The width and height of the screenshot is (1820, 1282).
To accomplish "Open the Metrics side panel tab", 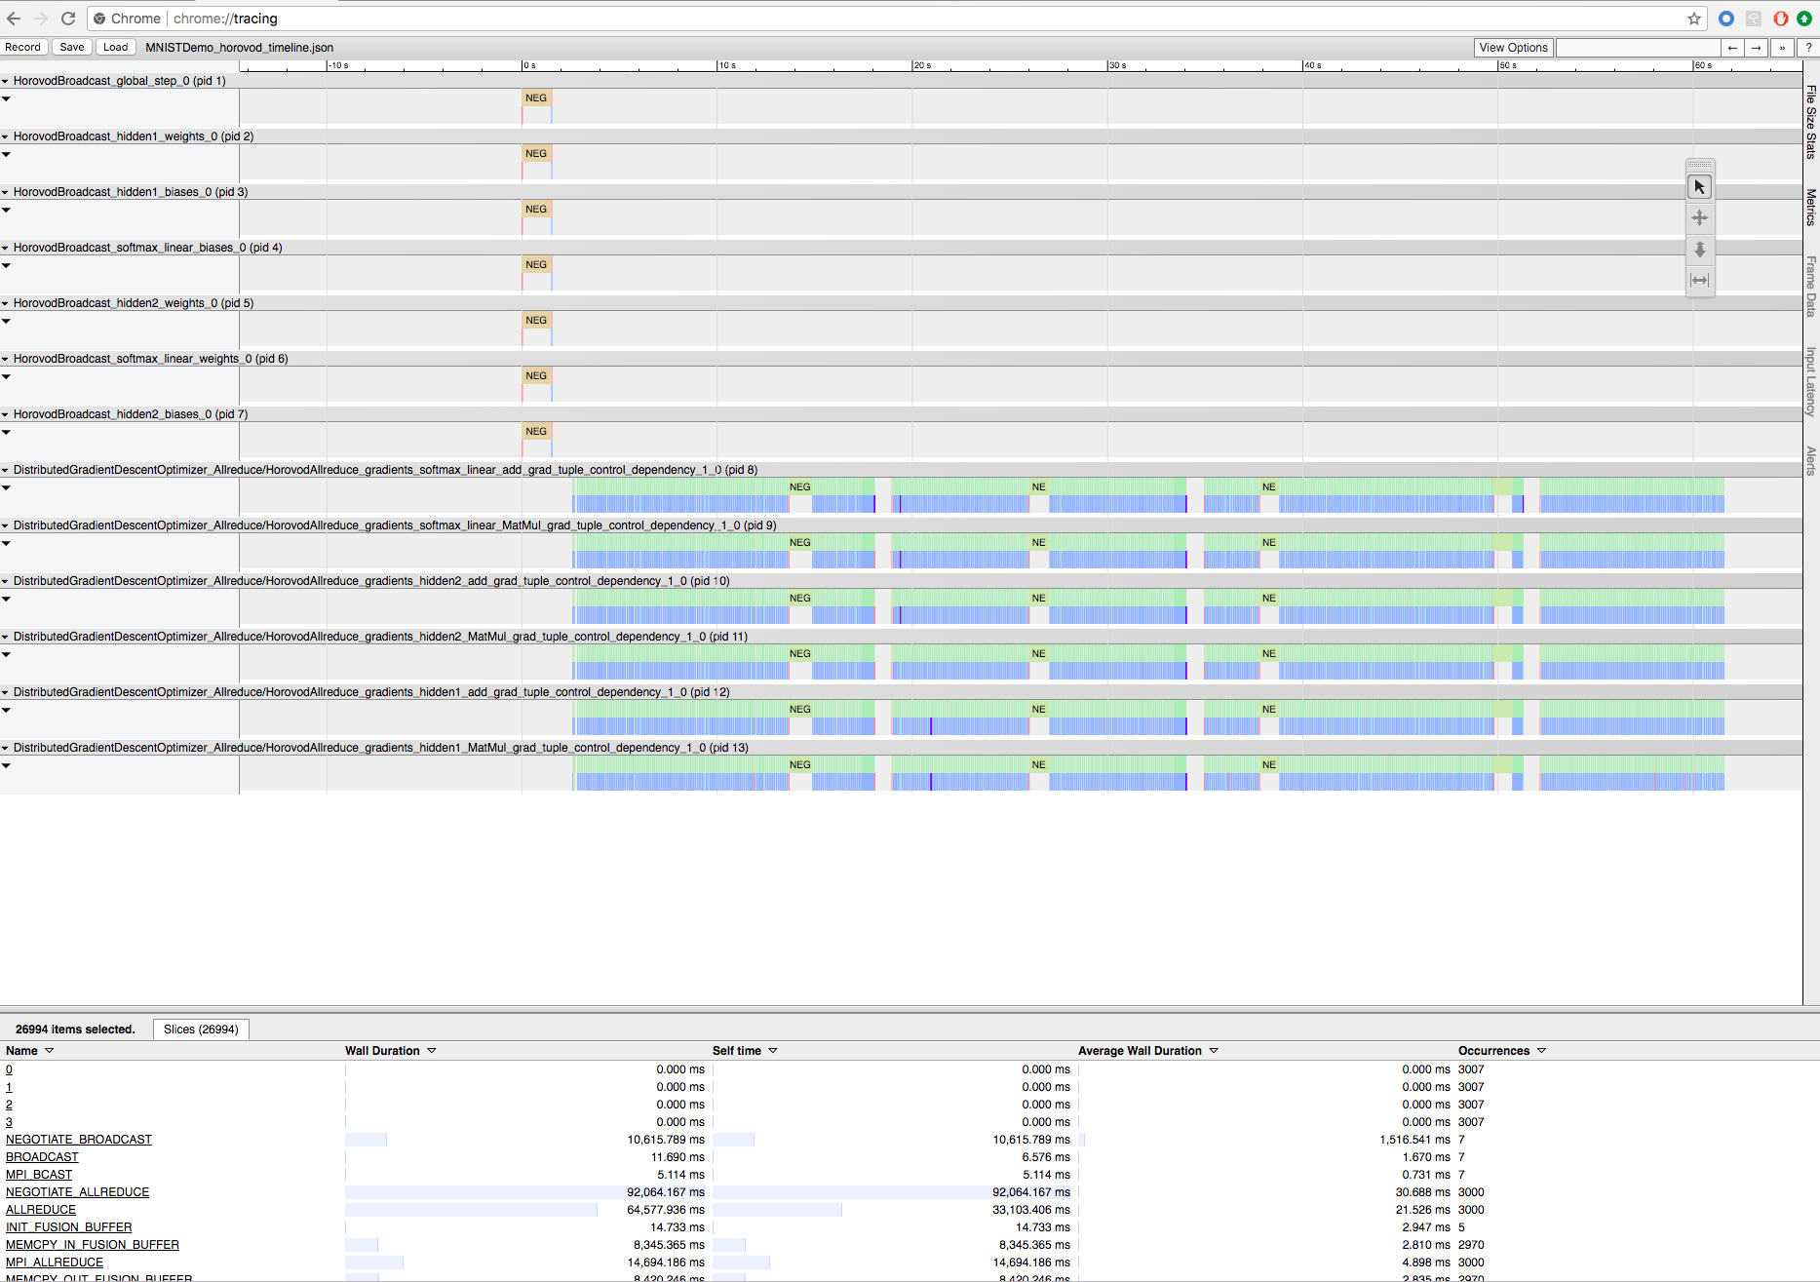I will point(1811,208).
